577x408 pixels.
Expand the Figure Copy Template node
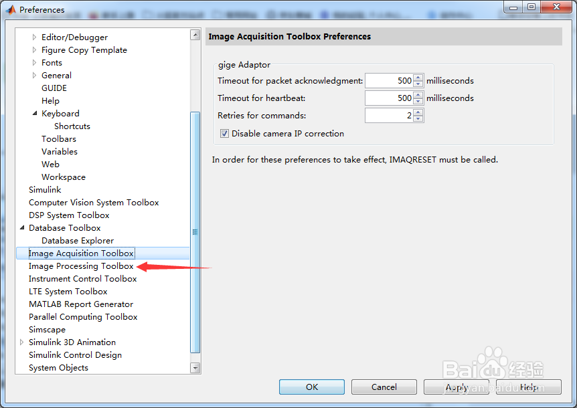coord(34,50)
